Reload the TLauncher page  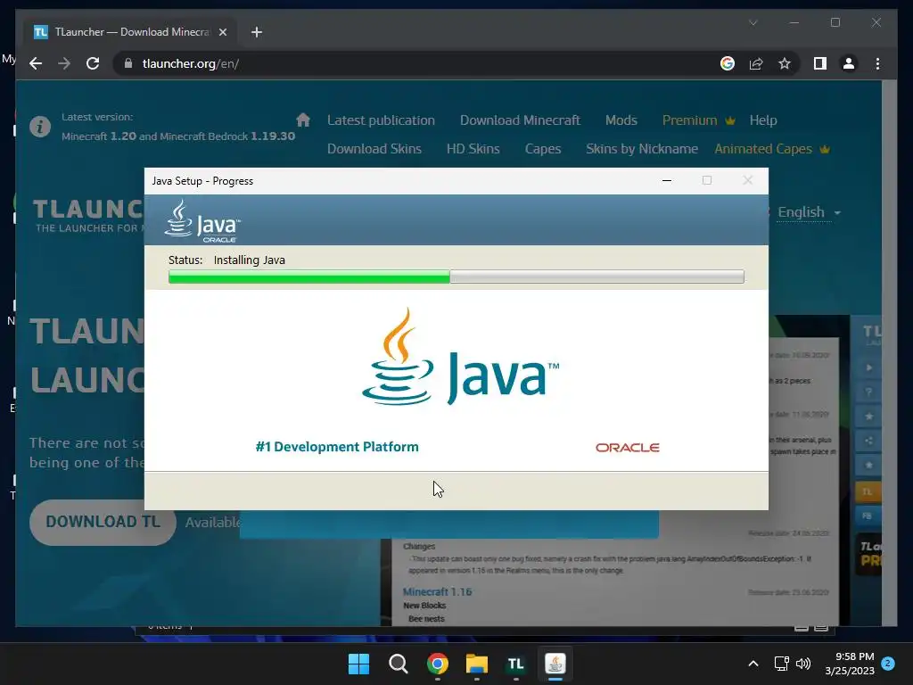click(x=93, y=63)
